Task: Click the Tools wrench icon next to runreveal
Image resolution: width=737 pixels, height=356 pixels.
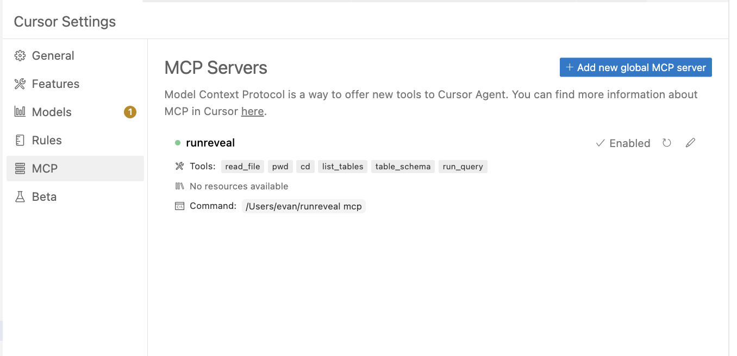Action: [x=180, y=166]
